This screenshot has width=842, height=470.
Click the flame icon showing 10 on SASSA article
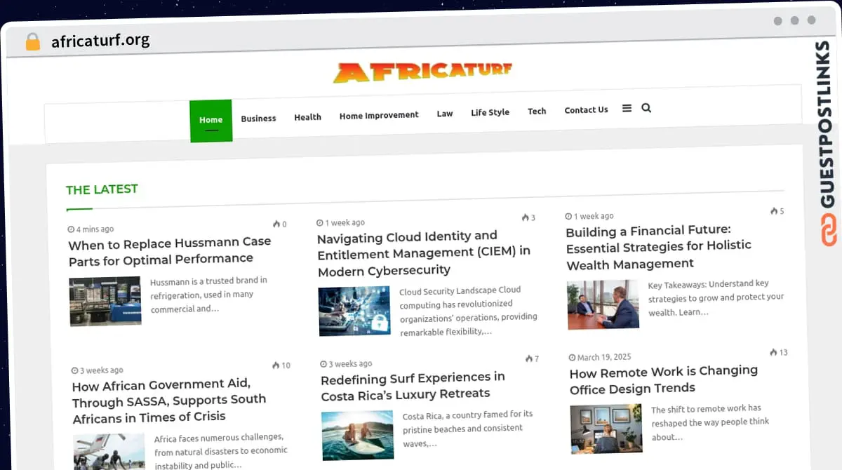pos(276,365)
